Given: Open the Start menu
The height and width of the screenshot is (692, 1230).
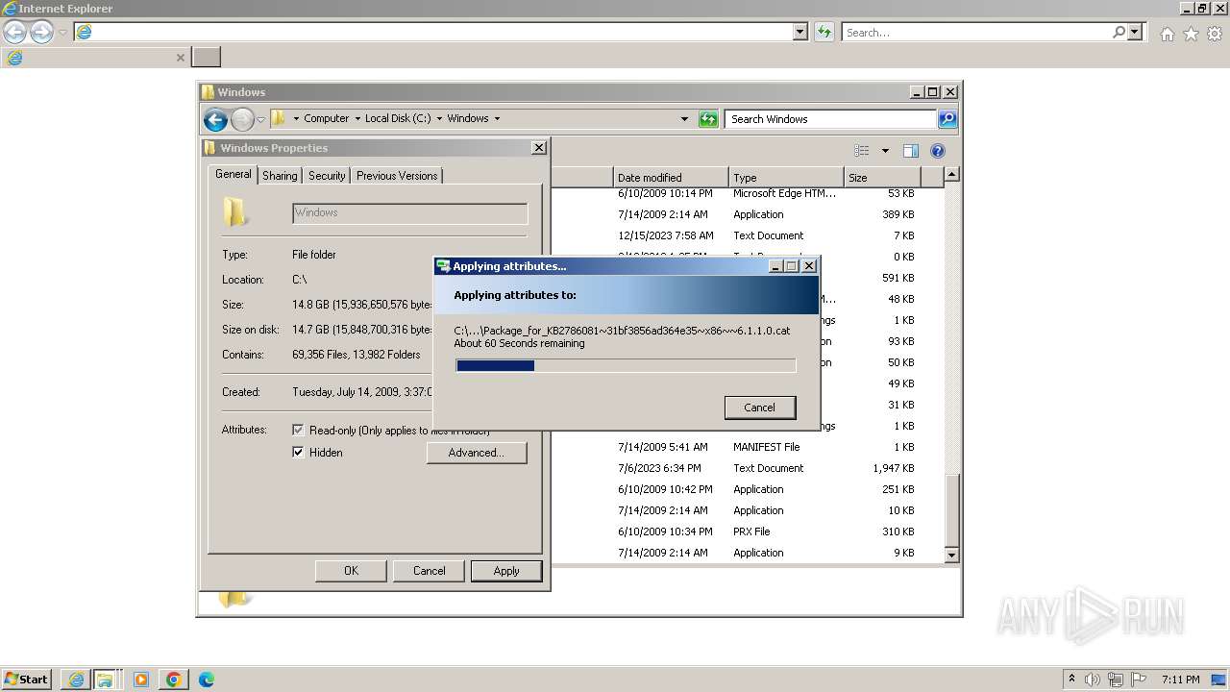Looking at the screenshot, I should (x=26, y=680).
